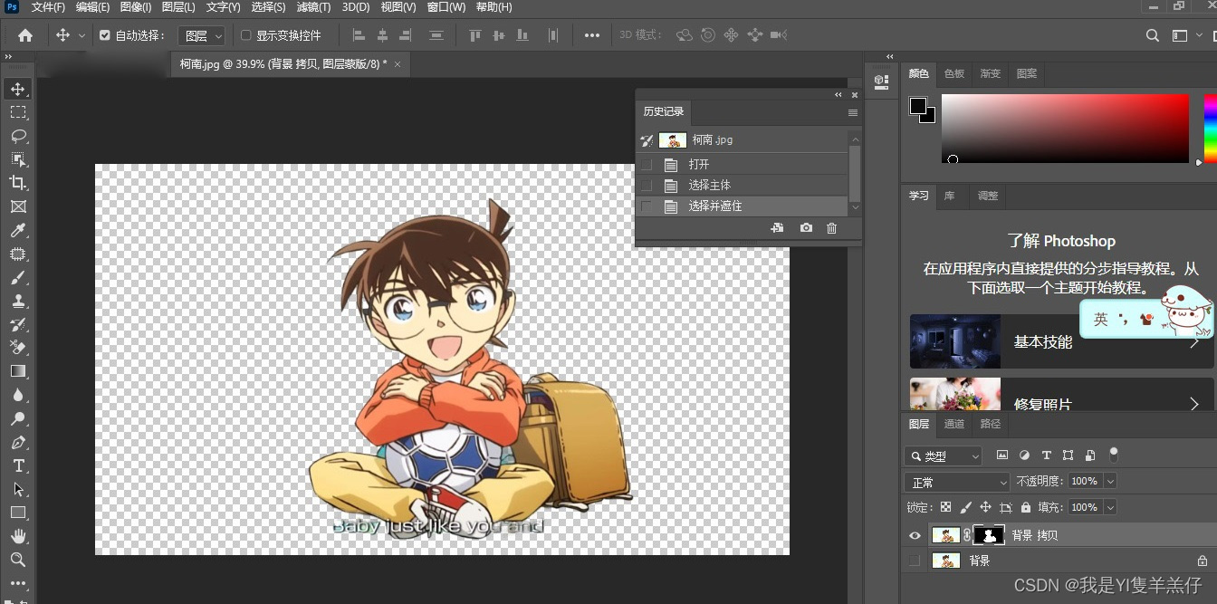
Task: Switch to the 通道 tab
Action: click(954, 424)
